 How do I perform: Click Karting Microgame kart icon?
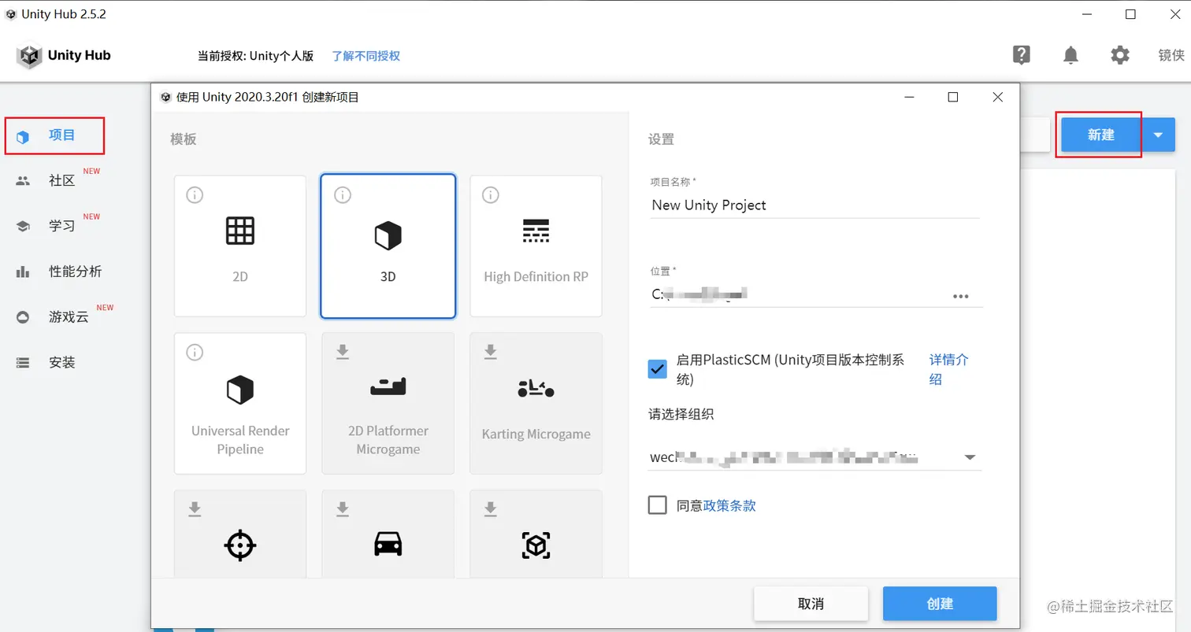pos(536,388)
